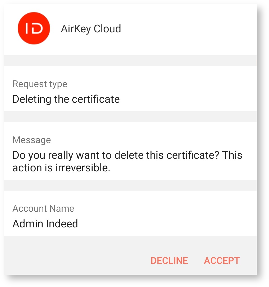The width and height of the screenshot is (269, 287).
Task: Click the AirKey Cloud app title
Action: tap(91, 29)
